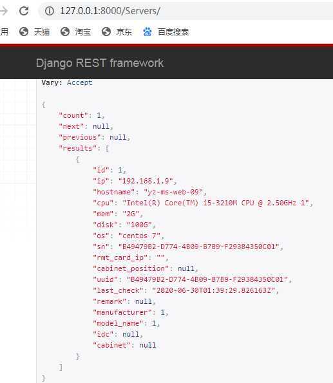This screenshot has width=333, height=383.
Task: Click the ip value 192.168.1.9
Action: pos(146,181)
